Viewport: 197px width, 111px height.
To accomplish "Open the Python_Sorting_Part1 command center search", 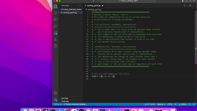I will pyautogui.click(x=128, y=1).
